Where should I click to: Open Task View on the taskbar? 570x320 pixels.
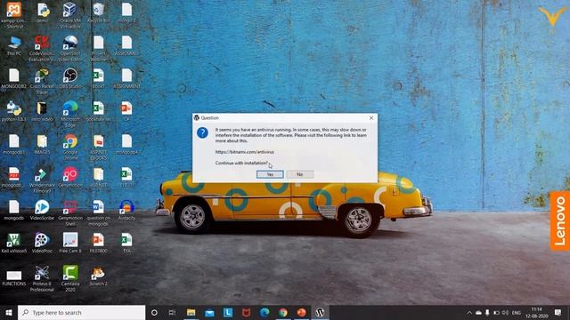coord(172,312)
